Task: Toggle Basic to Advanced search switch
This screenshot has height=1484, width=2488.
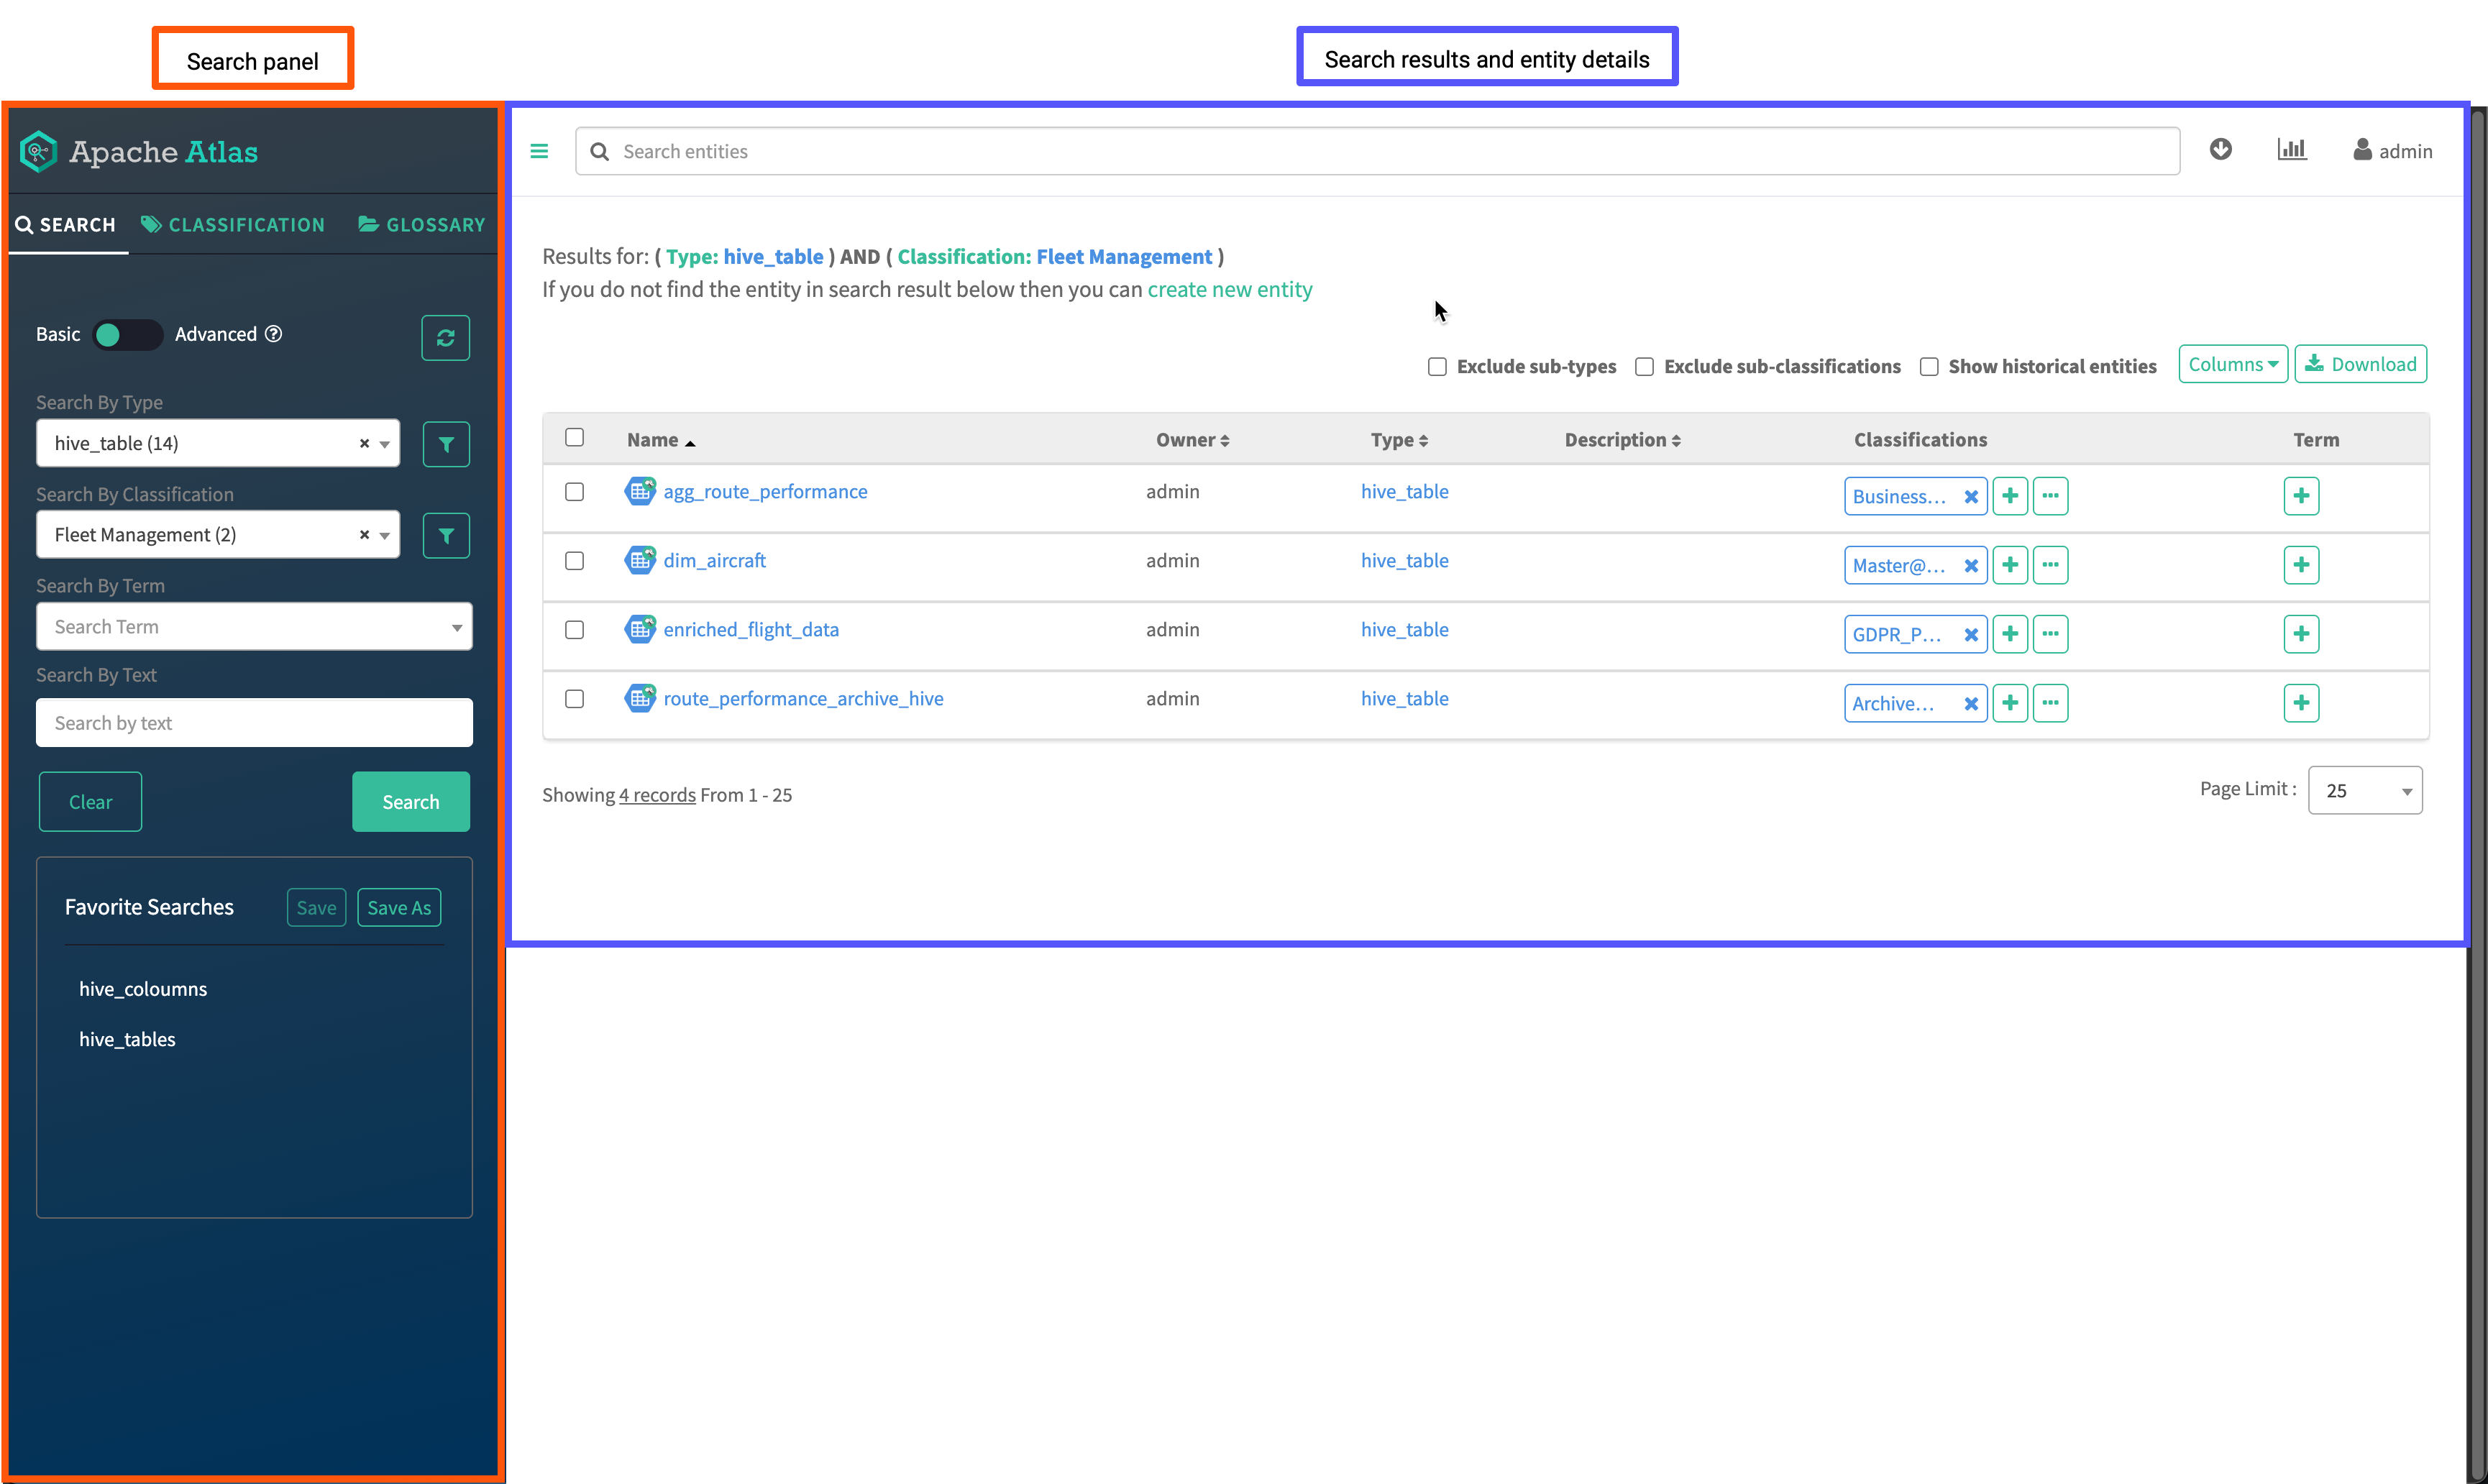Action: point(127,335)
